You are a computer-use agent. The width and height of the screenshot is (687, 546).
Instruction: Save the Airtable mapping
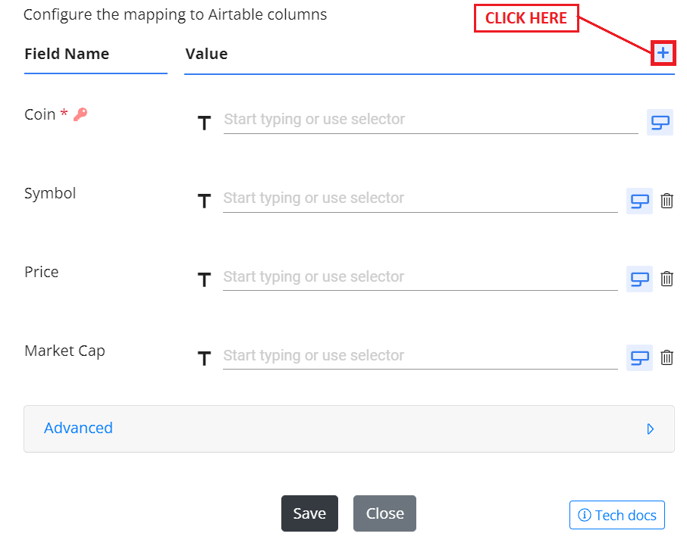tap(309, 513)
